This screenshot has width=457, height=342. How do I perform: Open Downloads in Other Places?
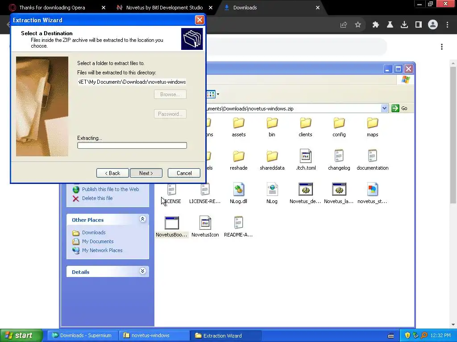click(94, 232)
